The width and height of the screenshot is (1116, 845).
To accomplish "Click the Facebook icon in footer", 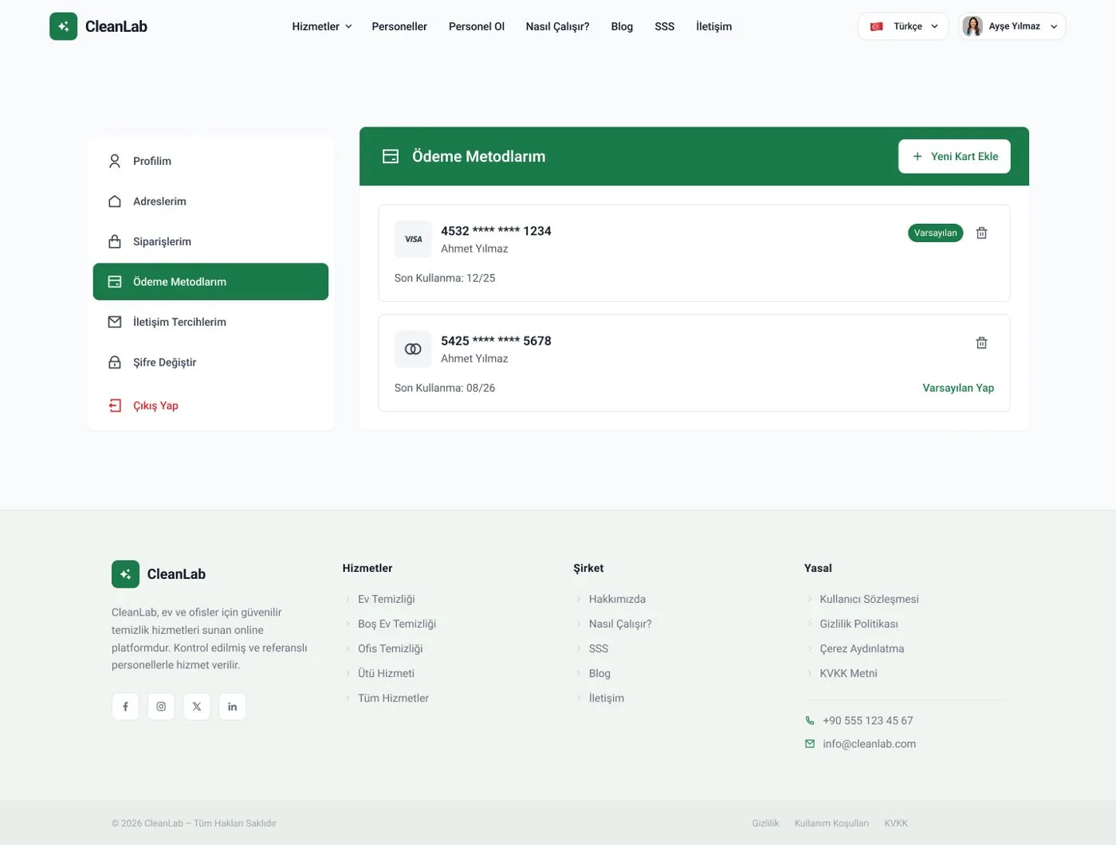I will pyautogui.click(x=125, y=706).
